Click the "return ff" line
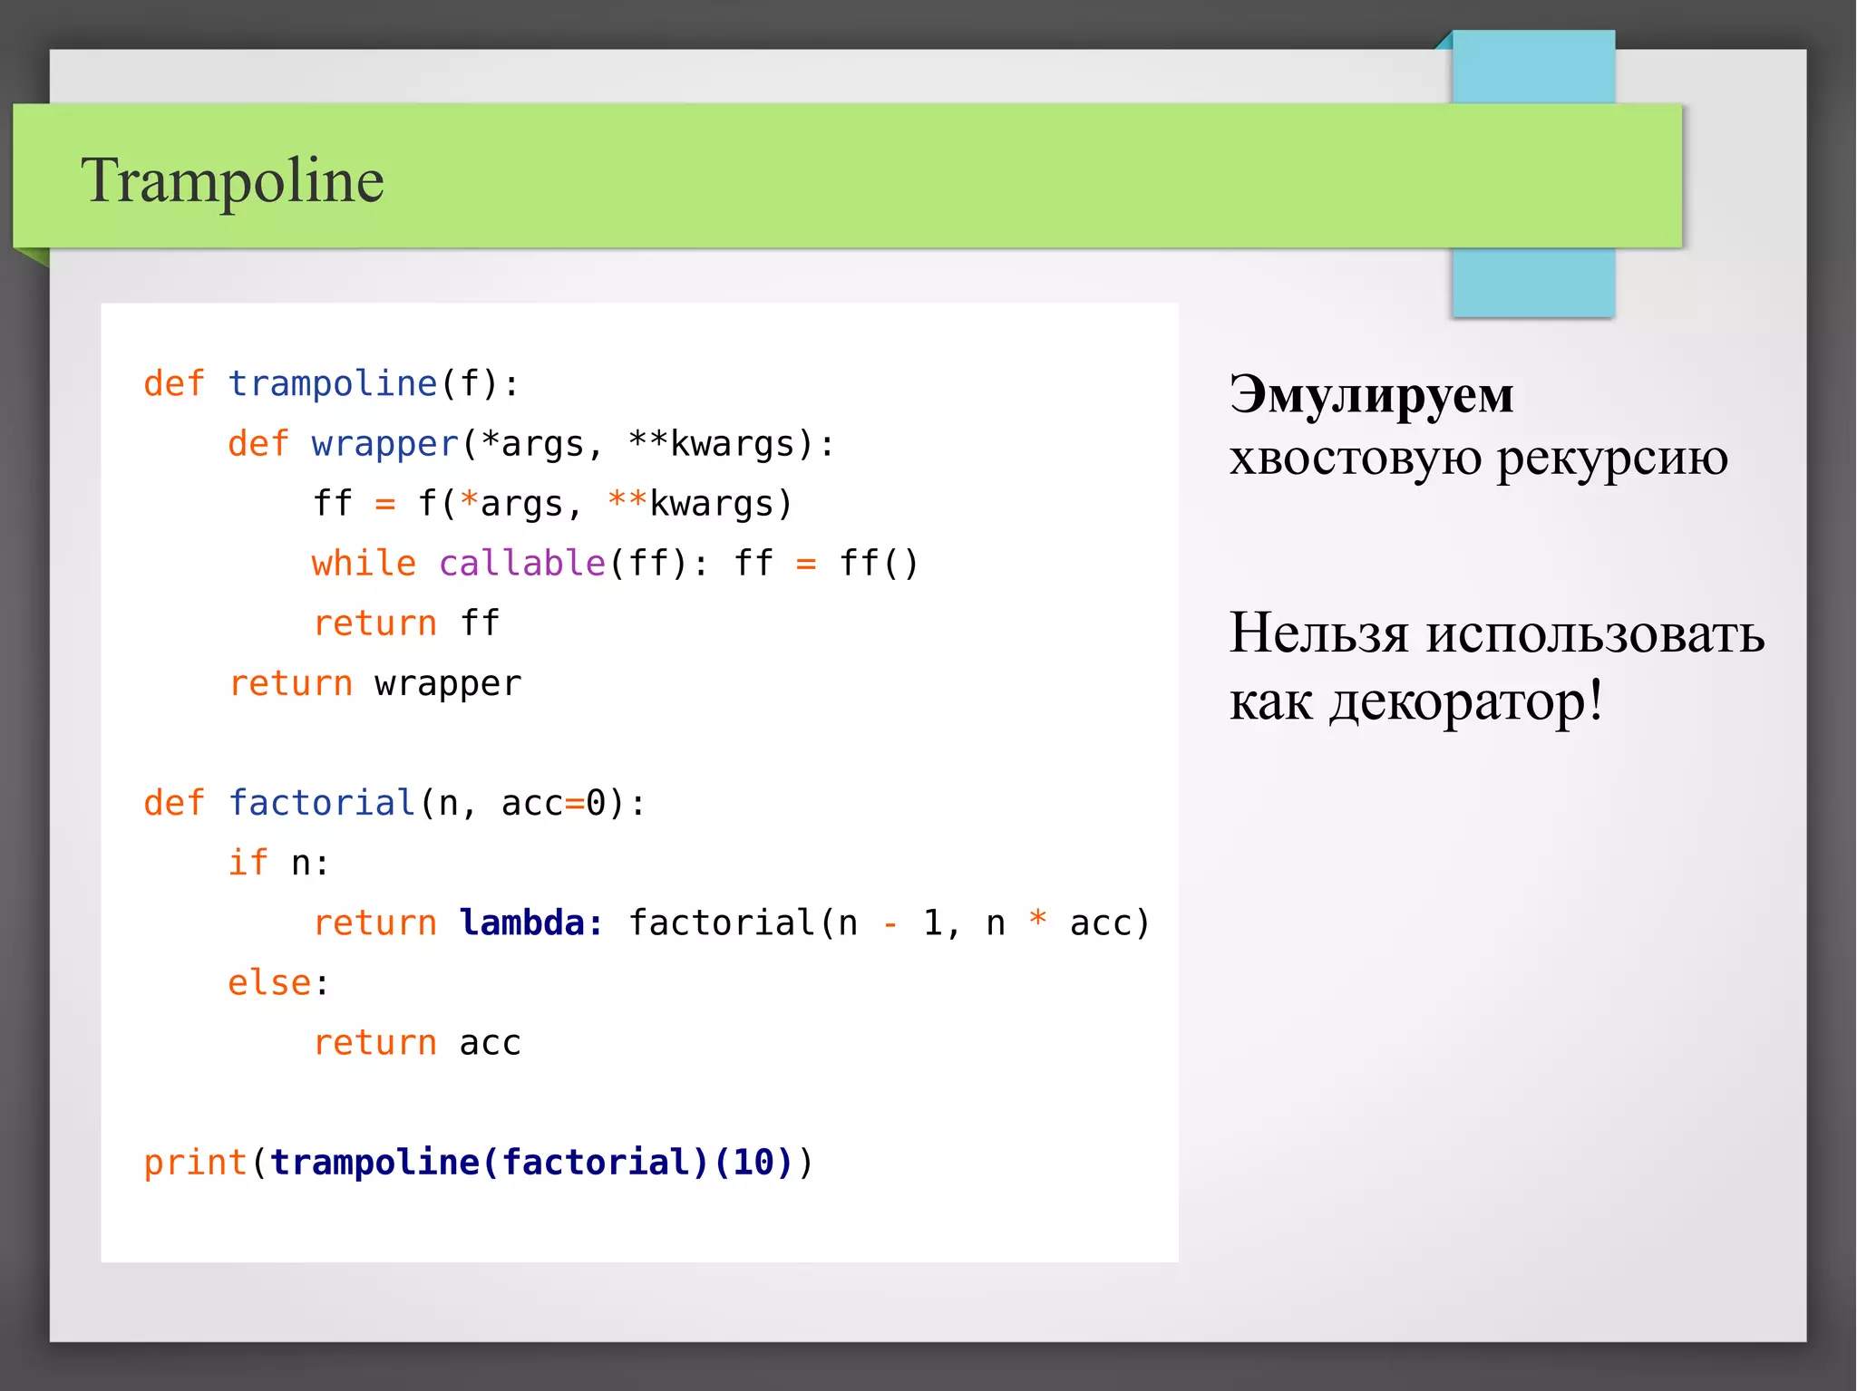 click(405, 623)
